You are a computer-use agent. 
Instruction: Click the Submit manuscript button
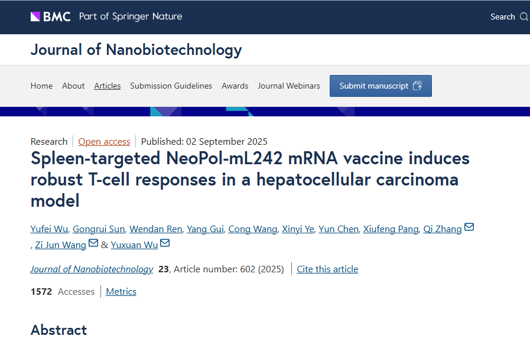tap(381, 86)
